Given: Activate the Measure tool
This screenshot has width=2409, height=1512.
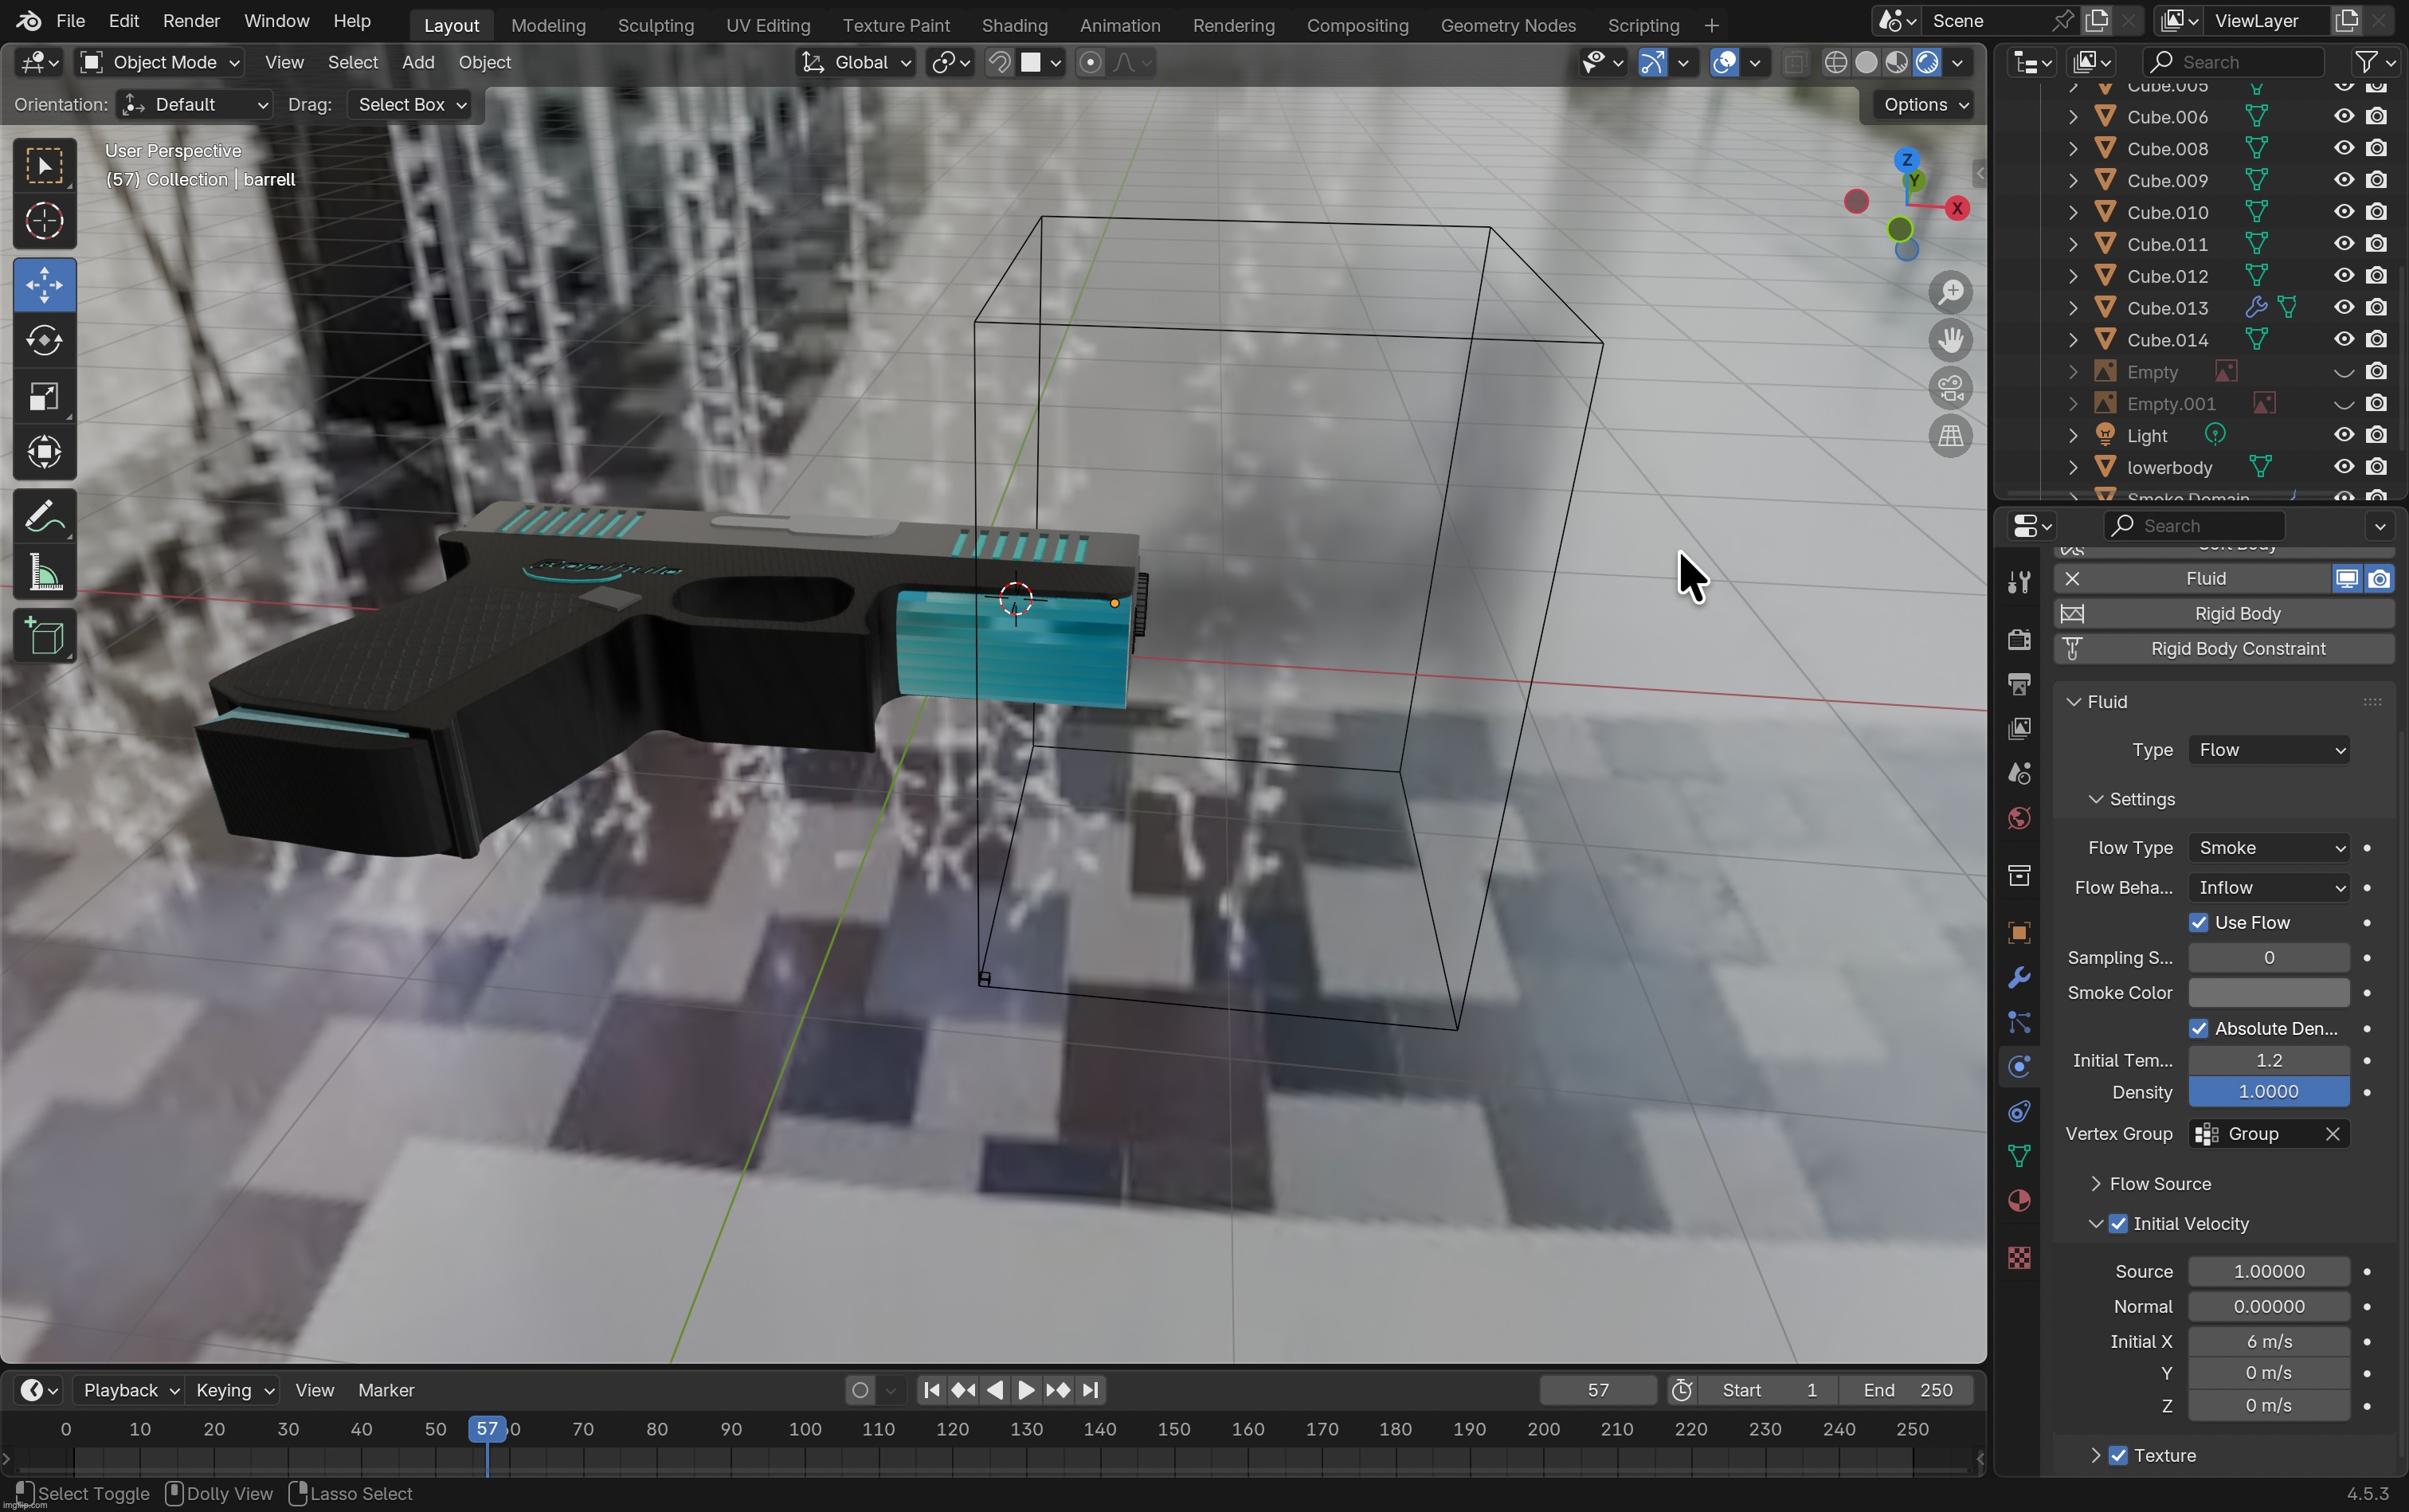Looking at the screenshot, I should 44,575.
